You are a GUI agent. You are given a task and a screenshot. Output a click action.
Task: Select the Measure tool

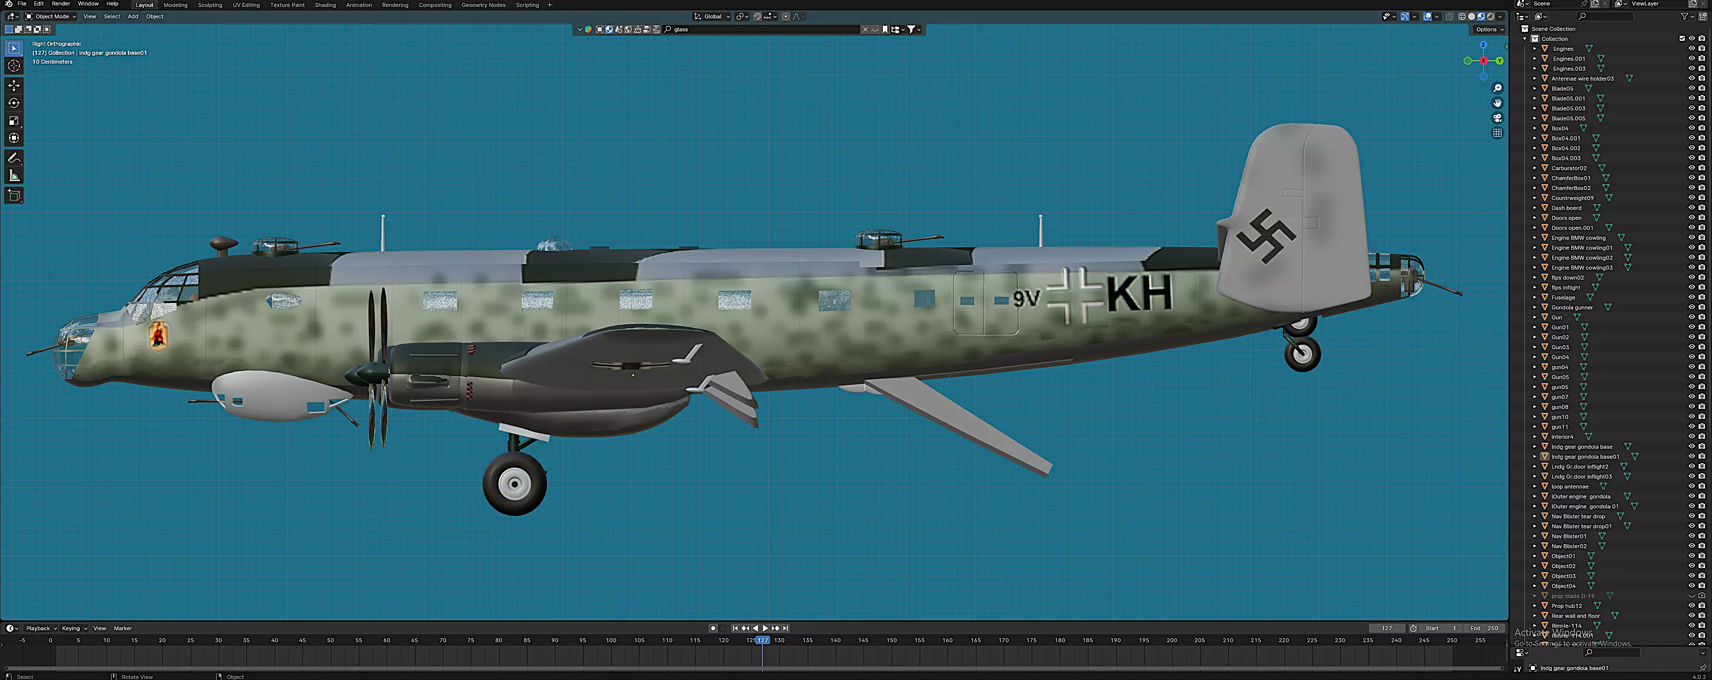pos(14,175)
